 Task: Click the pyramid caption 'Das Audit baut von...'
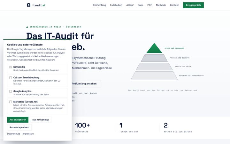pyautogui.click(x=162, y=90)
